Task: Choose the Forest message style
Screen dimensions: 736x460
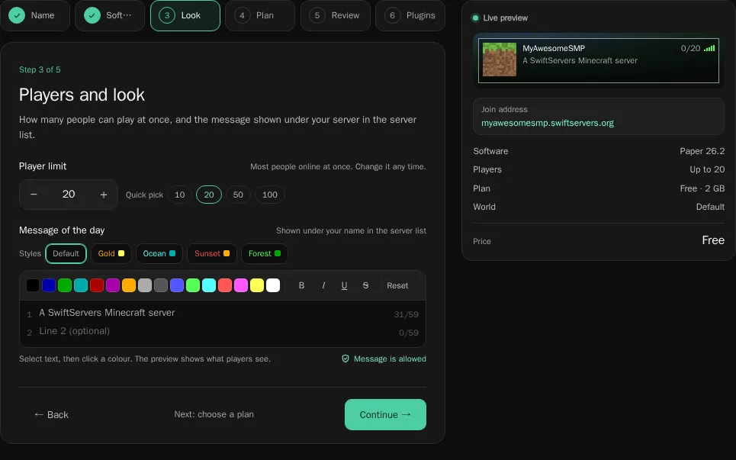Action: (x=264, y=253)
